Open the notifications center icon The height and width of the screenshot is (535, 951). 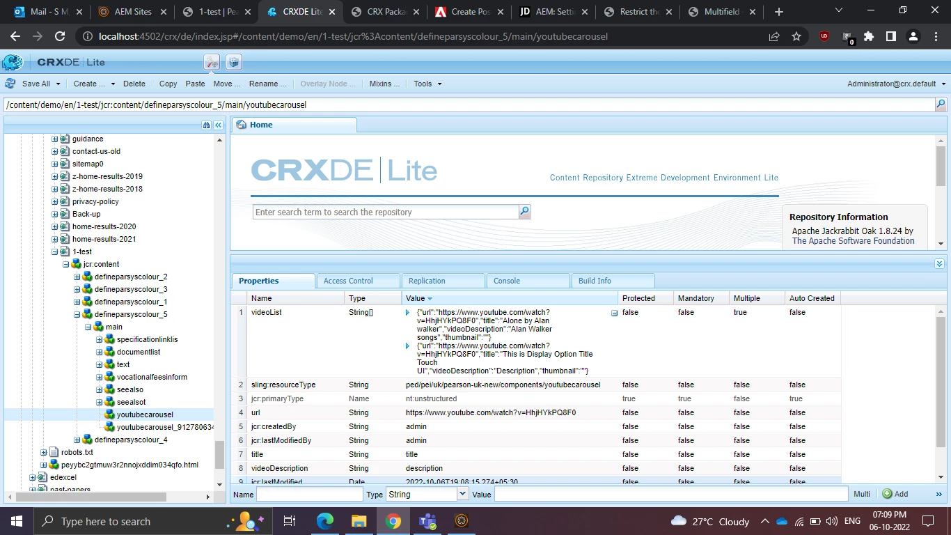(927, 521)
